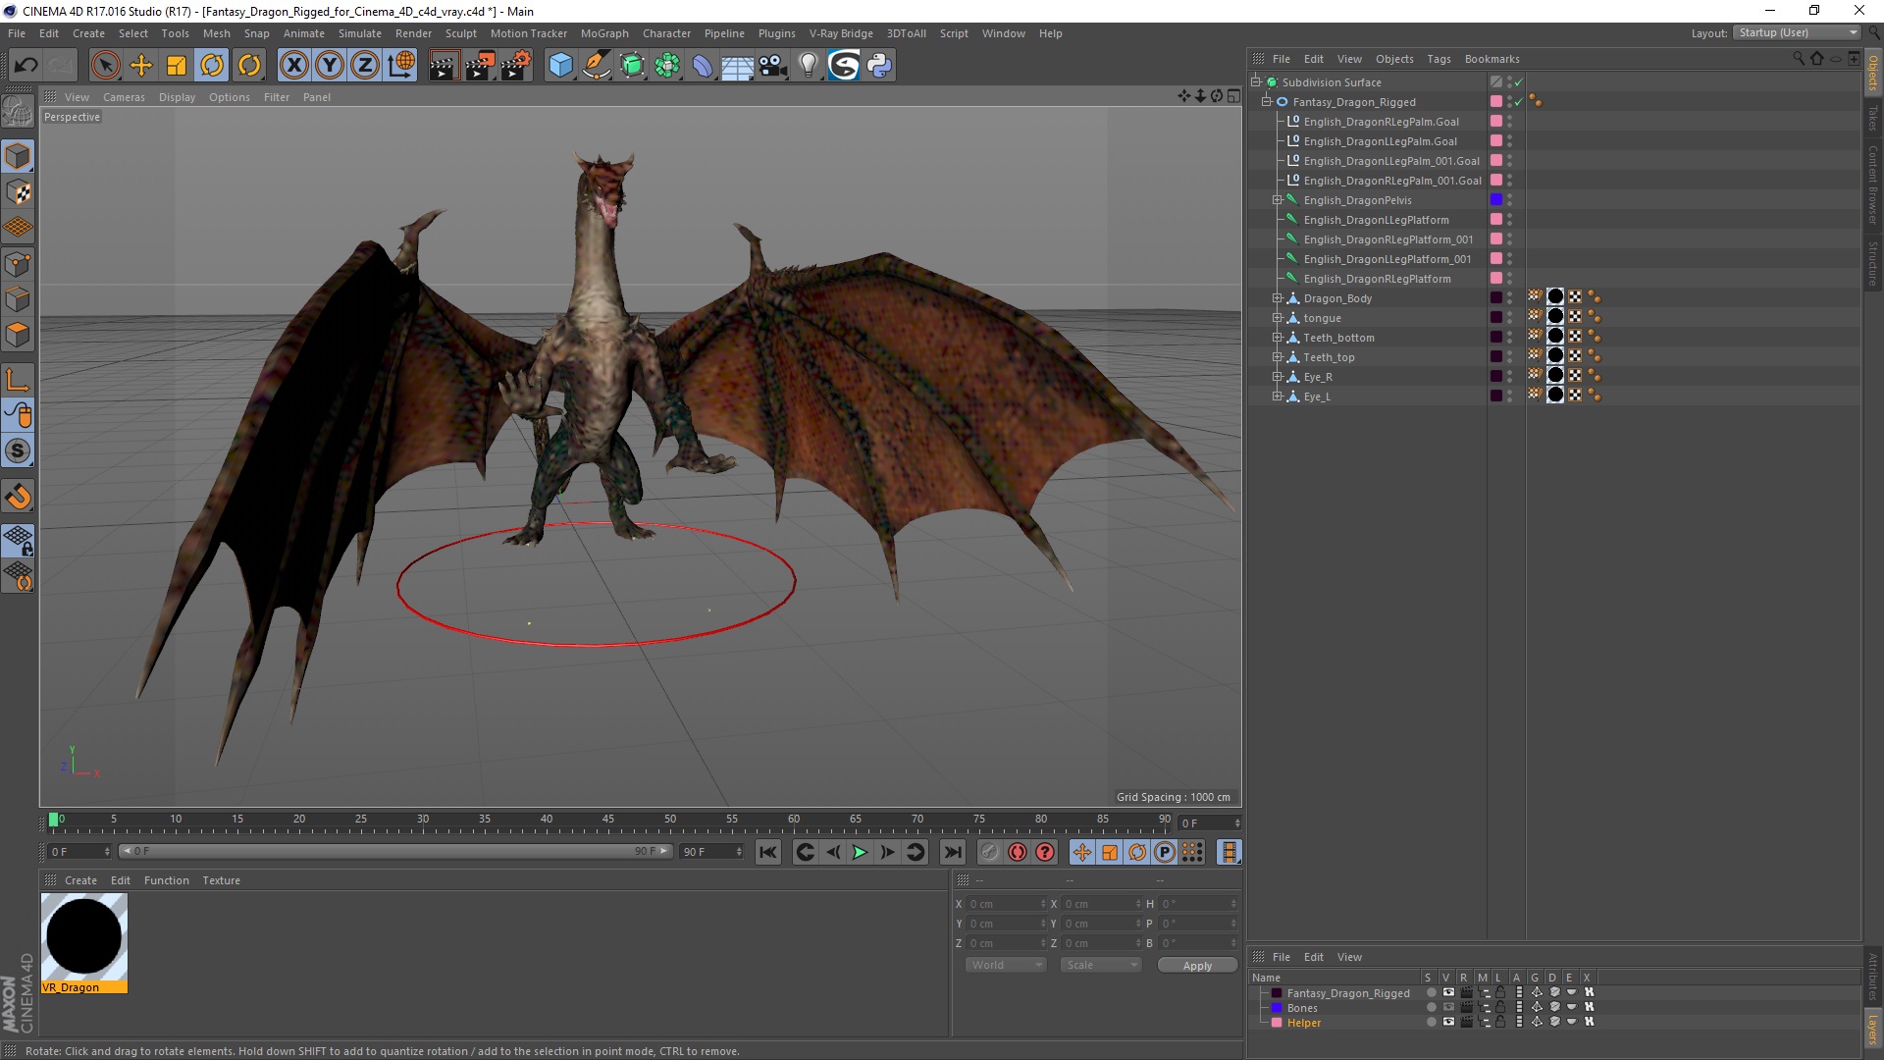The image size is (1884, 1060).
Task: Click the X position input field
Action: click(1008, 904)
